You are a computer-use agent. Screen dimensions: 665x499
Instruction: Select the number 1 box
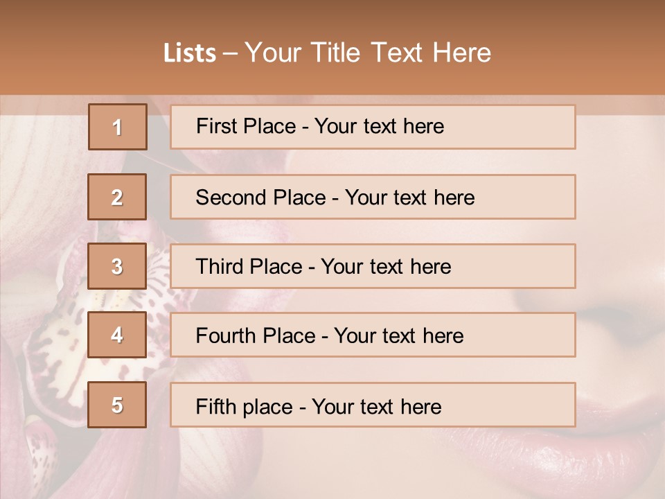click(118, 127)
